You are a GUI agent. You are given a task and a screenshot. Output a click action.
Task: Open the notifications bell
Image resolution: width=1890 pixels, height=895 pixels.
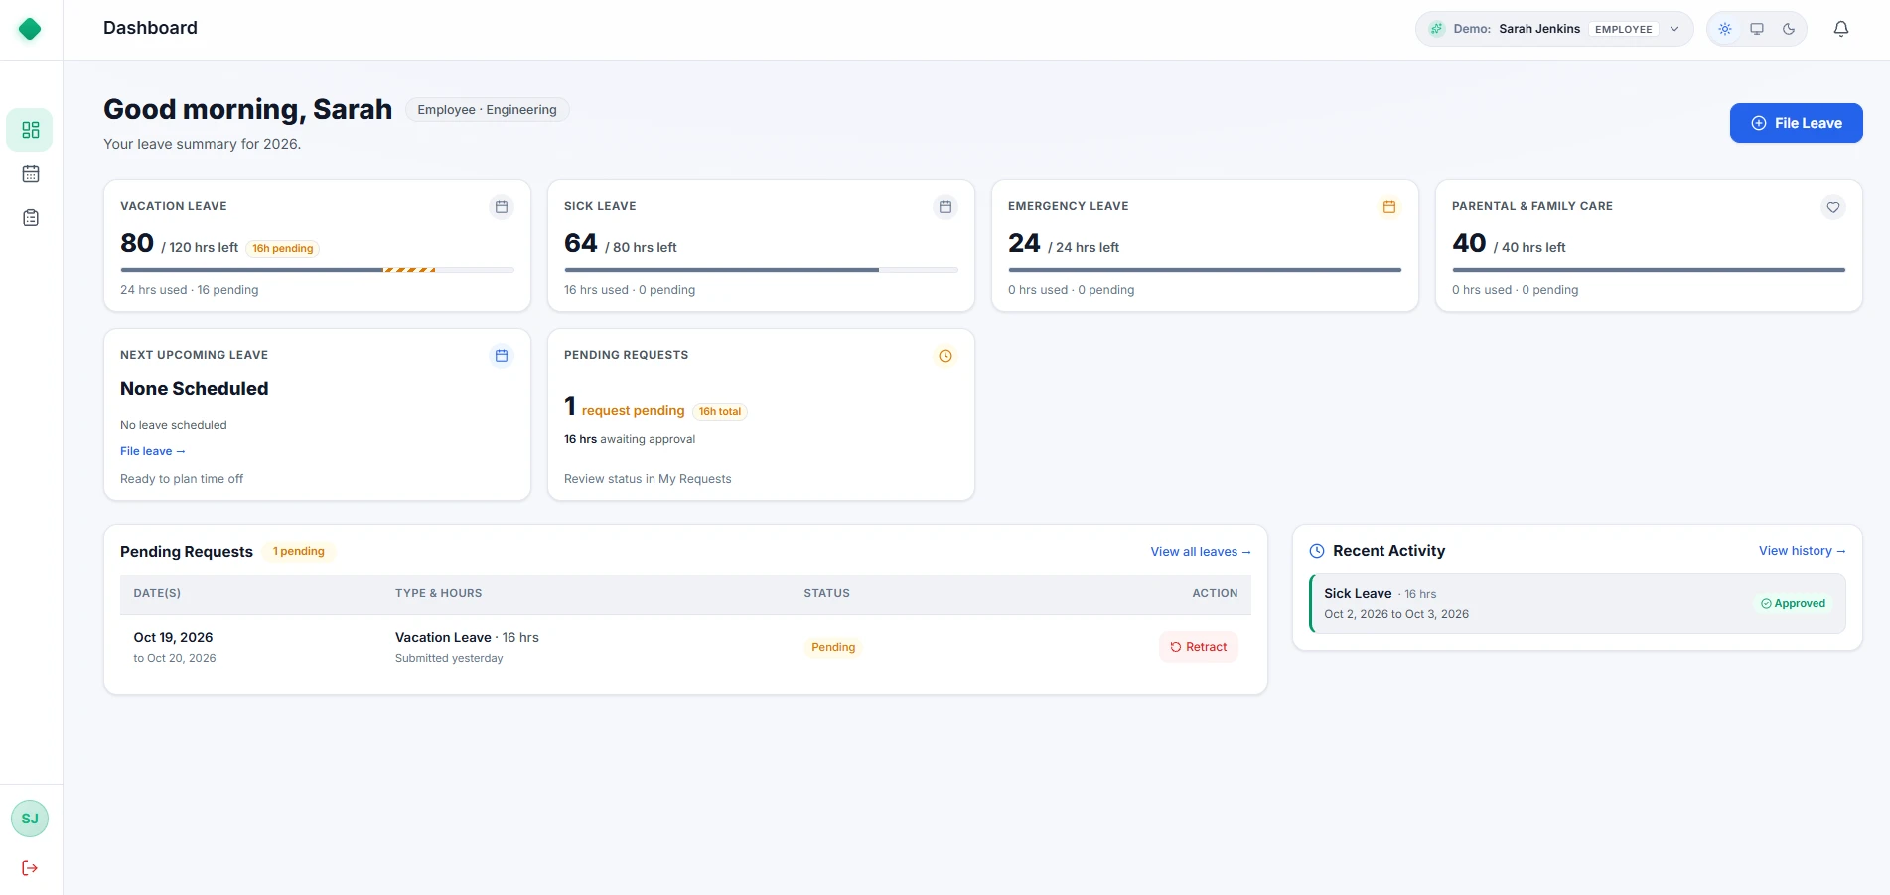(1840, 29)
